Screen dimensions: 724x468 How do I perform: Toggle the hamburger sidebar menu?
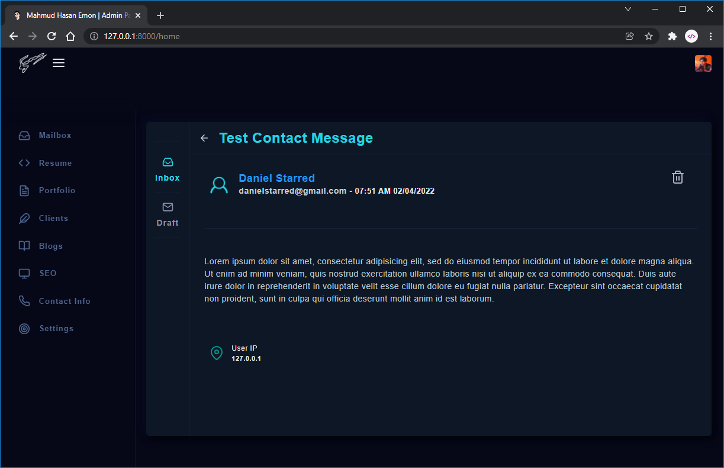[59, 63]
